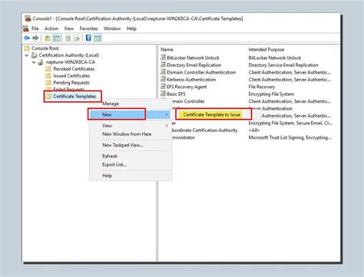Select the EFS Recovery Agent row text

click(x=187, y=87)
